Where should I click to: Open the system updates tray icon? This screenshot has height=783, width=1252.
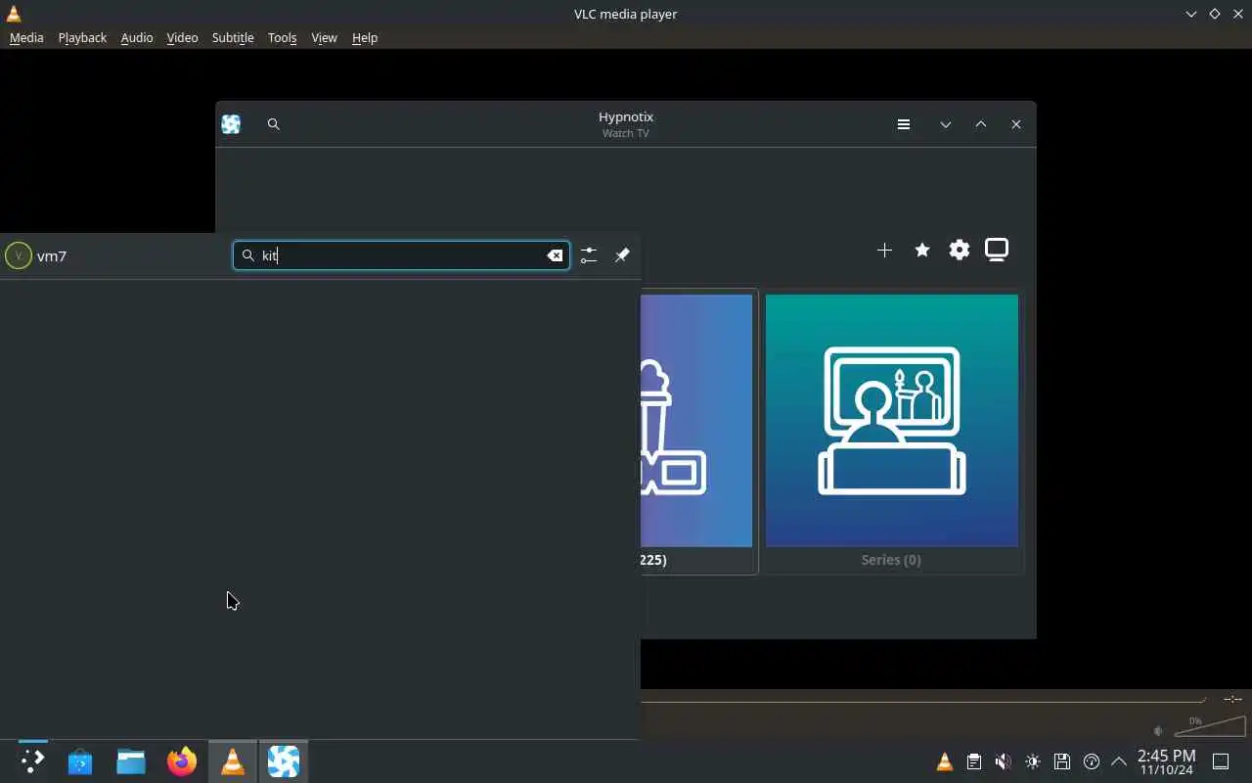(x=1092, y=761)
